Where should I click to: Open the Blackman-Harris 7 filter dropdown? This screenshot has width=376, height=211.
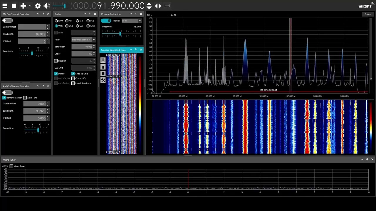84,40
